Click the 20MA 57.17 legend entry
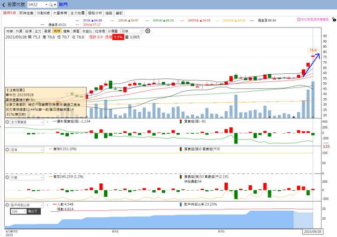Image resolution: width=337 pixels, height=237 pixels. point(88,25)
